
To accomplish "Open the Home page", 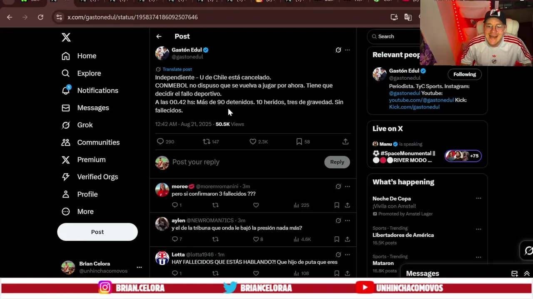I will 79,56.
